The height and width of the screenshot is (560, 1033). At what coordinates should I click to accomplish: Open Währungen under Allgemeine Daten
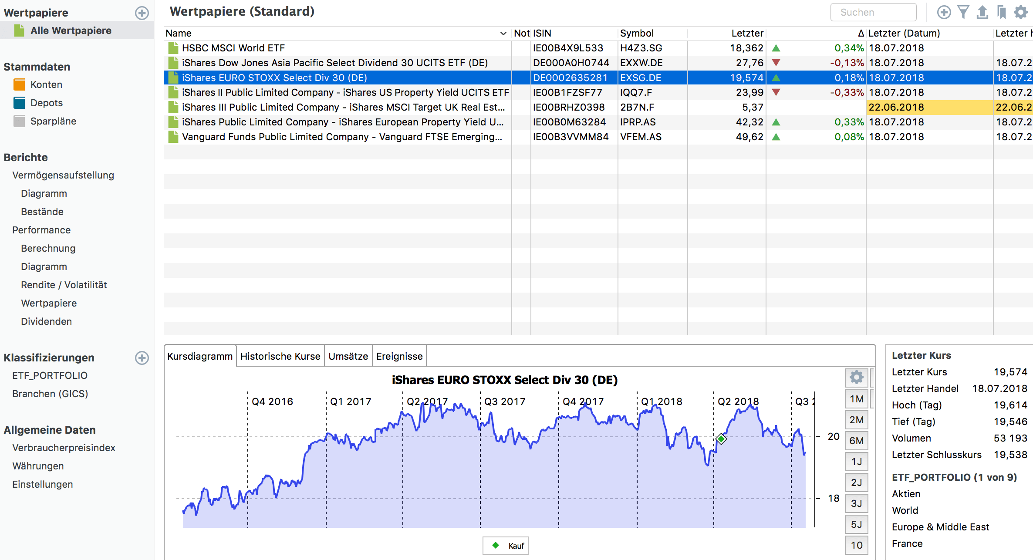click(38, 466)
